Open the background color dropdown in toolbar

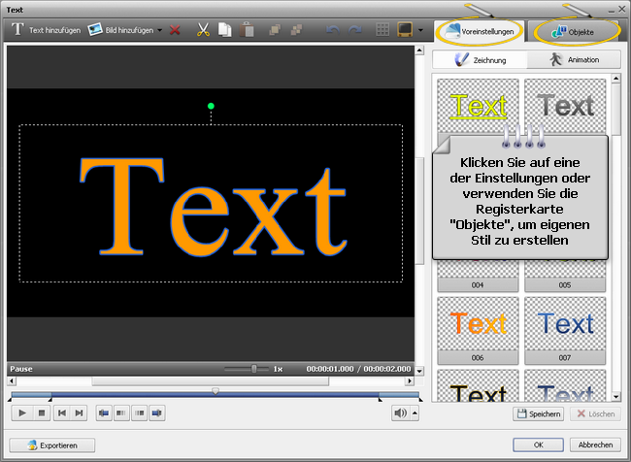click(420, 30)
